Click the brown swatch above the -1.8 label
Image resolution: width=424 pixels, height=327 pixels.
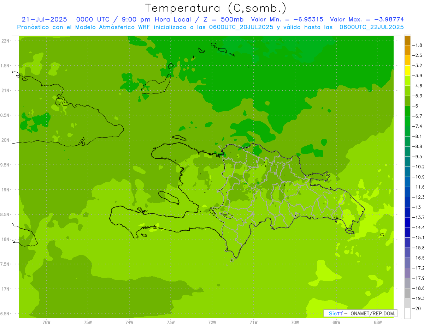click(x=407, y=40)
